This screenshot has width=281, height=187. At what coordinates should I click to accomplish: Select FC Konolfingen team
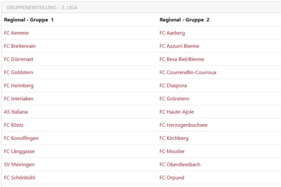pos(21,138)
